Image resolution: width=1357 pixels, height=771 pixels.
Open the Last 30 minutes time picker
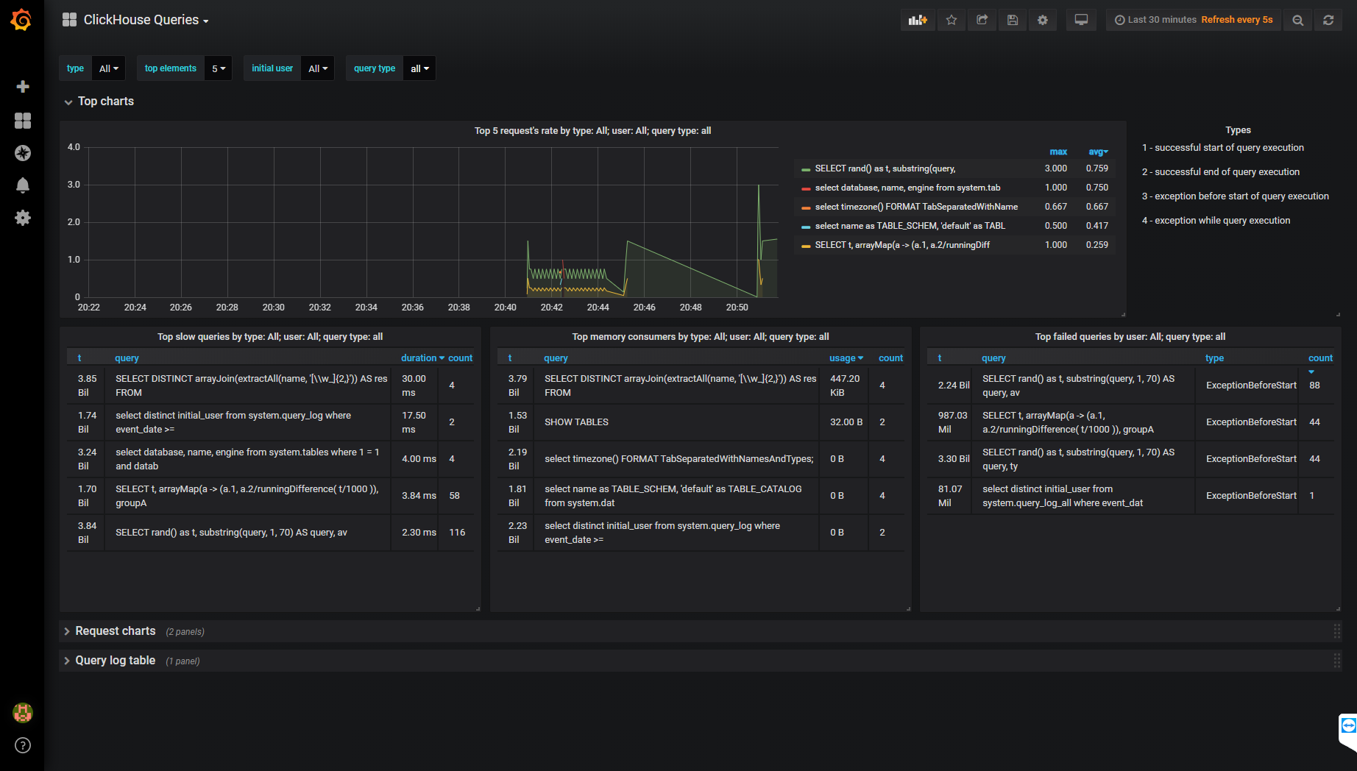point(1194,20)
